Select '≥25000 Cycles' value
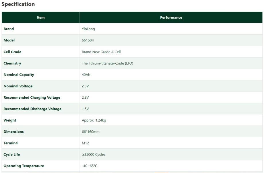 coord(94,154)
